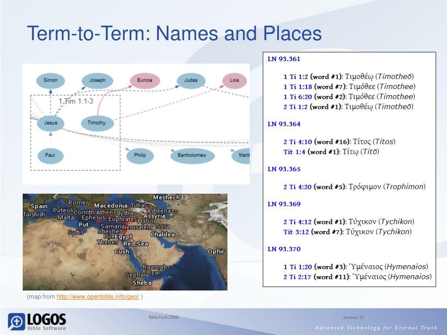Image resolution: width=447 pixels, height=335 pixels.
Task: Open the LN 93.364 heading
Action: coord(284,124)
